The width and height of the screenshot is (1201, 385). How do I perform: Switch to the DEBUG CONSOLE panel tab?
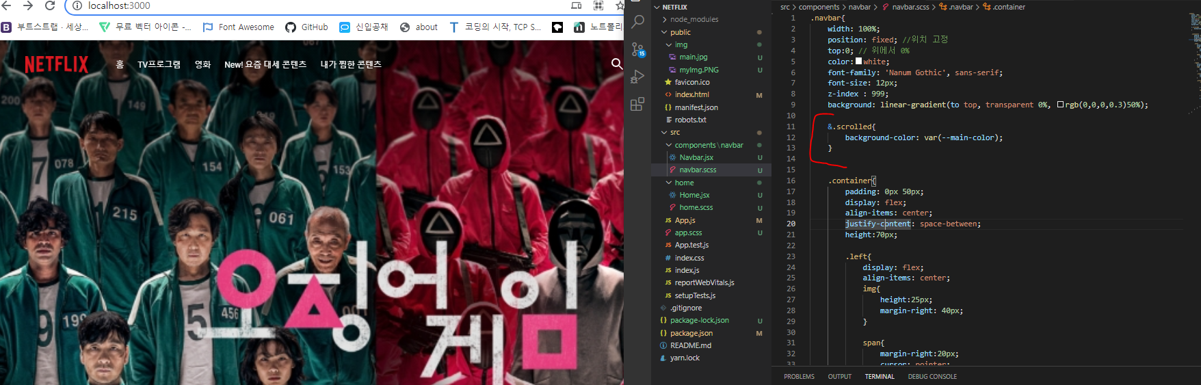pyautogui.click(x=932, y=377)
